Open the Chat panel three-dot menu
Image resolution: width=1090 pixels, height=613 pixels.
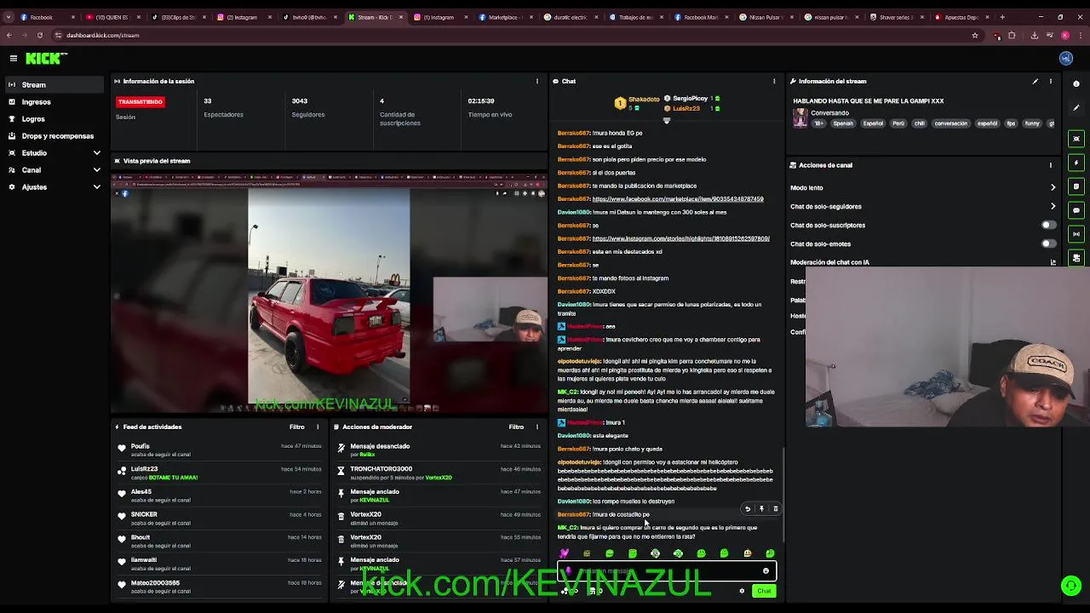point(774,82)
